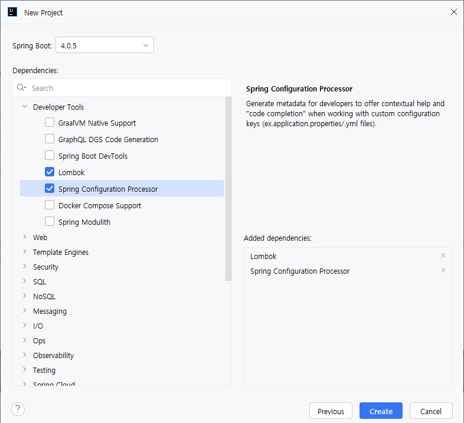Cancel the New Project wizard
The height and width of the screenshot is (423, 464).
[x=431, y=411]
